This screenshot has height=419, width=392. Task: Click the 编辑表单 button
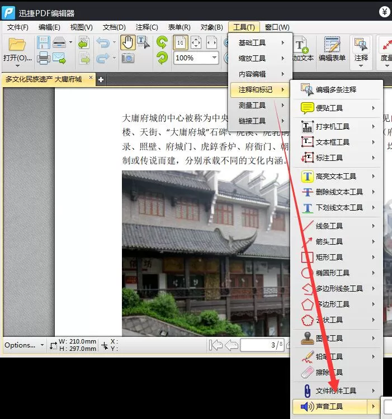pyautogui.click(x=332, y=49)
